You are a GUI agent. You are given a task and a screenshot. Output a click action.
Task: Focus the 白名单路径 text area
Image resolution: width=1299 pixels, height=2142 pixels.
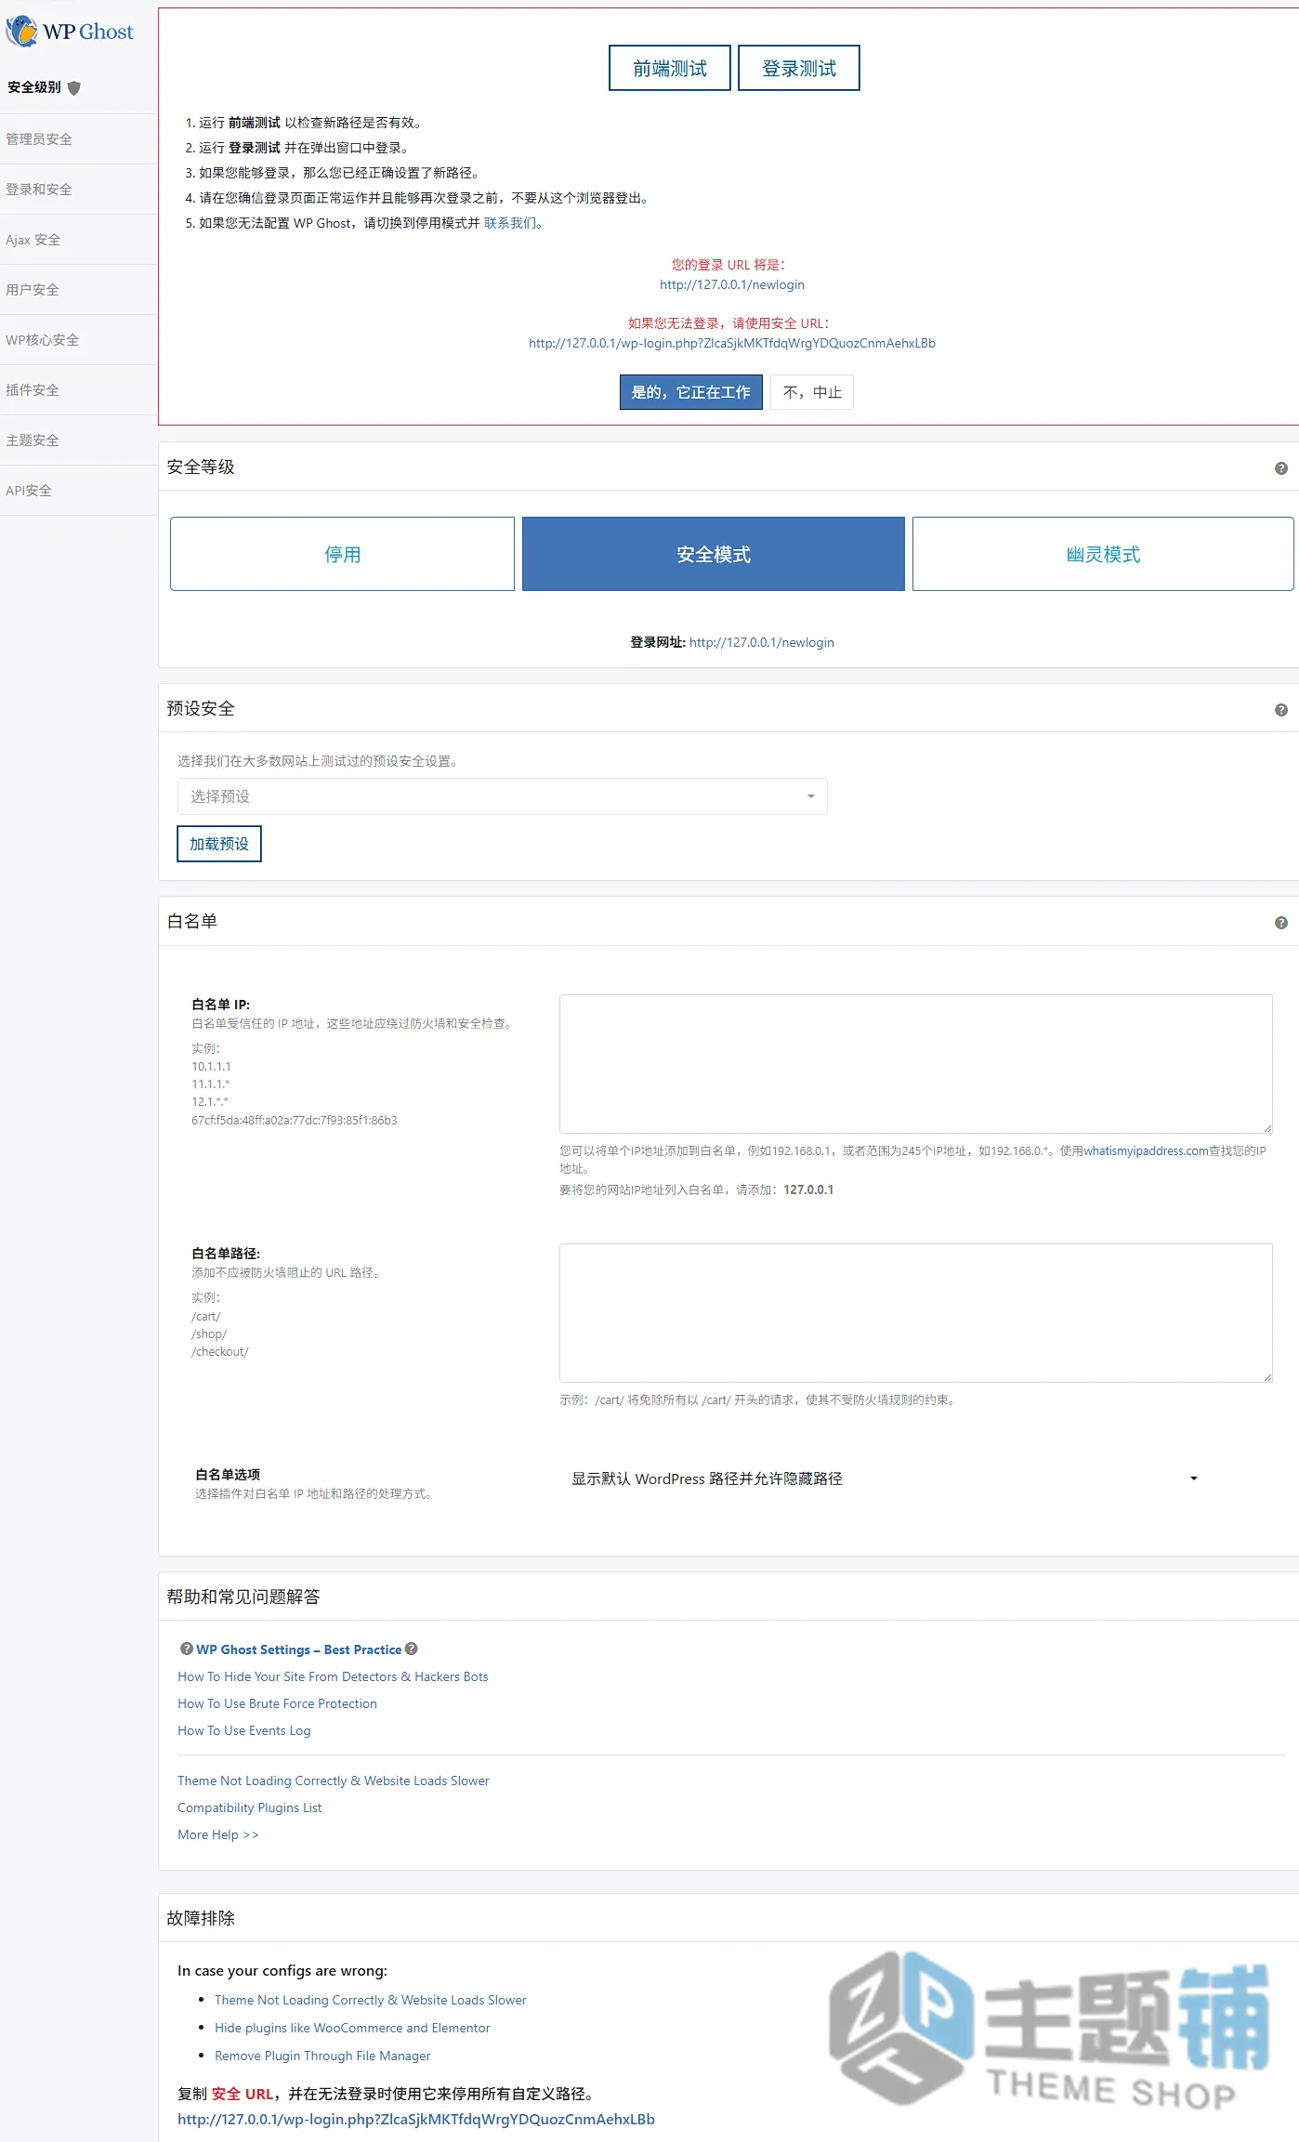[x=916, y=1313]
